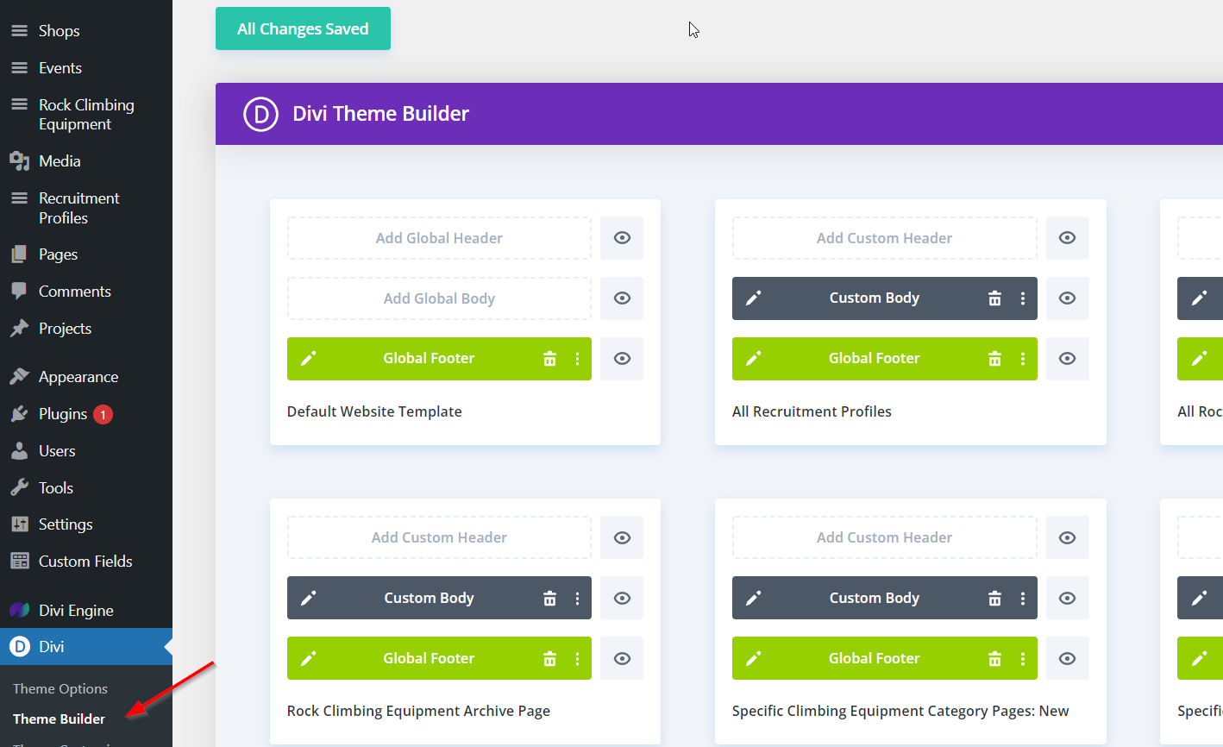Screen dimensions: 1223x747
Task: Edit Global Footer in Default Website Template
Action: (x=309, y=359)
